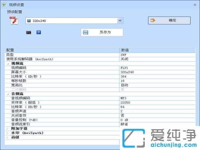Click the sample rate value 22050
This screenshot has width=200, height=150.
coord(125,102)
